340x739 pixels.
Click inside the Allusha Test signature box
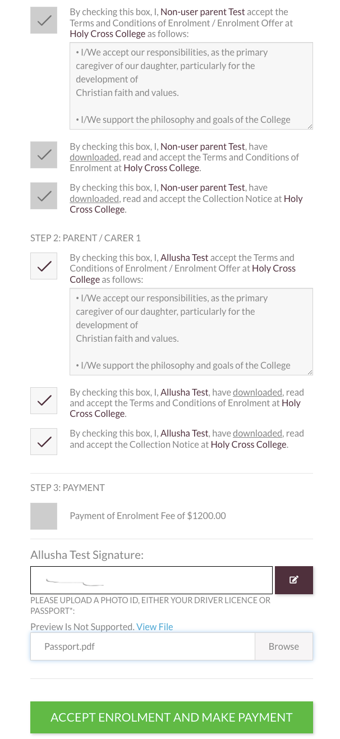pos(151,580)
